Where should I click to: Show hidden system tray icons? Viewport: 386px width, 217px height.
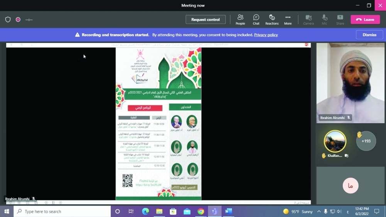(x=319, y=211)
